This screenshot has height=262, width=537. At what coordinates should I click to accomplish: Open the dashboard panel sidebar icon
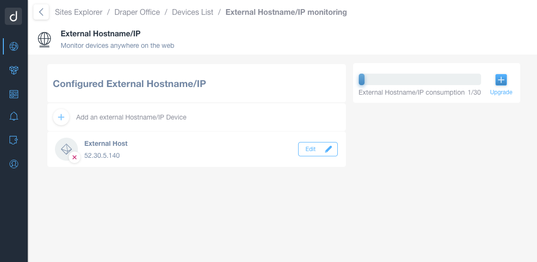[x=14, y=94]
